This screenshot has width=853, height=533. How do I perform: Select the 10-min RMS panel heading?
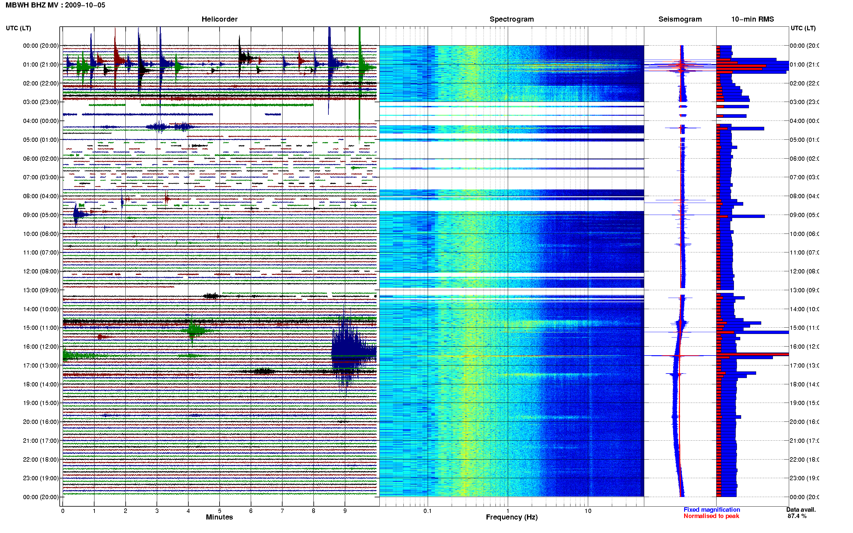tap(753, 19)
